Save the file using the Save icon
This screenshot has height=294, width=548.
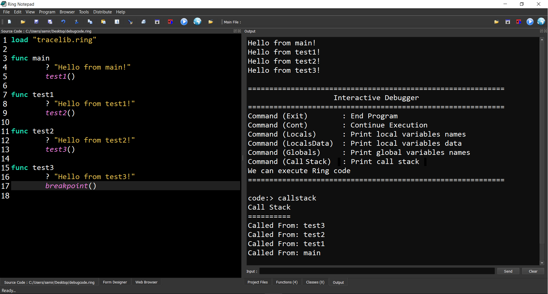tap(36, 22)
